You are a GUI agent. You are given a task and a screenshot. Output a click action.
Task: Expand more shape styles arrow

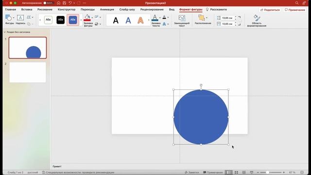81,20
